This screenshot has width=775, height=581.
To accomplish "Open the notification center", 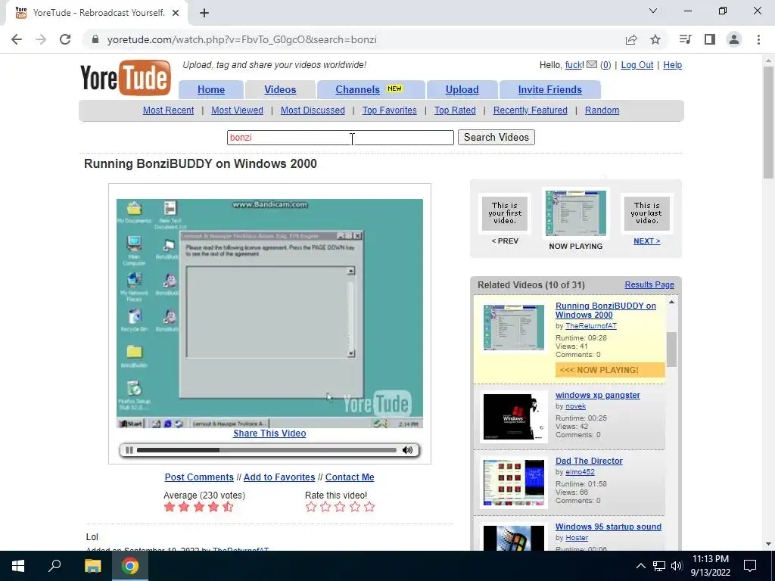I will (750, 566).
